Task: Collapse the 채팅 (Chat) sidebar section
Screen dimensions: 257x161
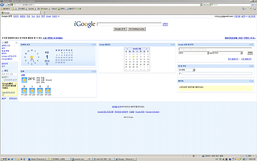Action: [2, 71]
